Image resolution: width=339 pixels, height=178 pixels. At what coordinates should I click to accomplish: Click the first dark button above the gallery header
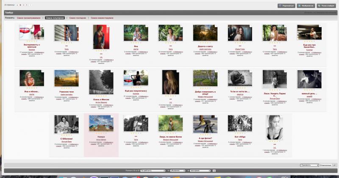click(286, 6)
